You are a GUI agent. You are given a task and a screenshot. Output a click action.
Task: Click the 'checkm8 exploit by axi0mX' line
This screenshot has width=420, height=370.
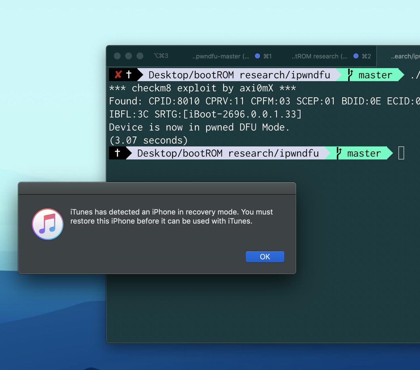(x=203, y=88)
